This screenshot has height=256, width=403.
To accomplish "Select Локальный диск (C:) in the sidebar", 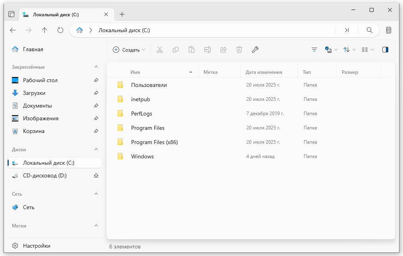I will 54,163.
